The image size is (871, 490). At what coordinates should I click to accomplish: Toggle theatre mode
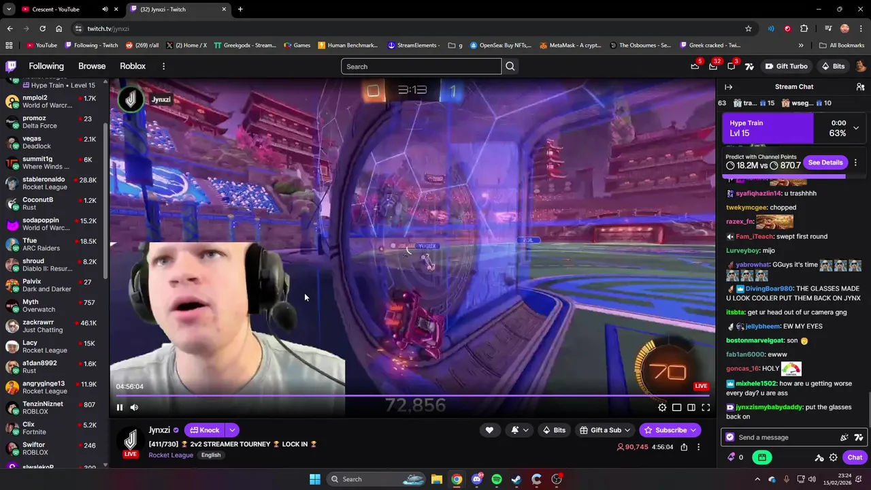tap(691, 408)
